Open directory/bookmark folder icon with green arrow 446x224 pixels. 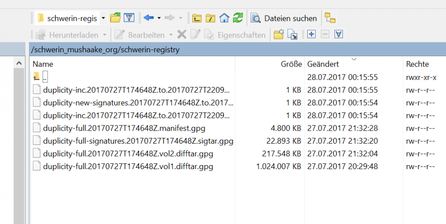[x=115, y=18]
